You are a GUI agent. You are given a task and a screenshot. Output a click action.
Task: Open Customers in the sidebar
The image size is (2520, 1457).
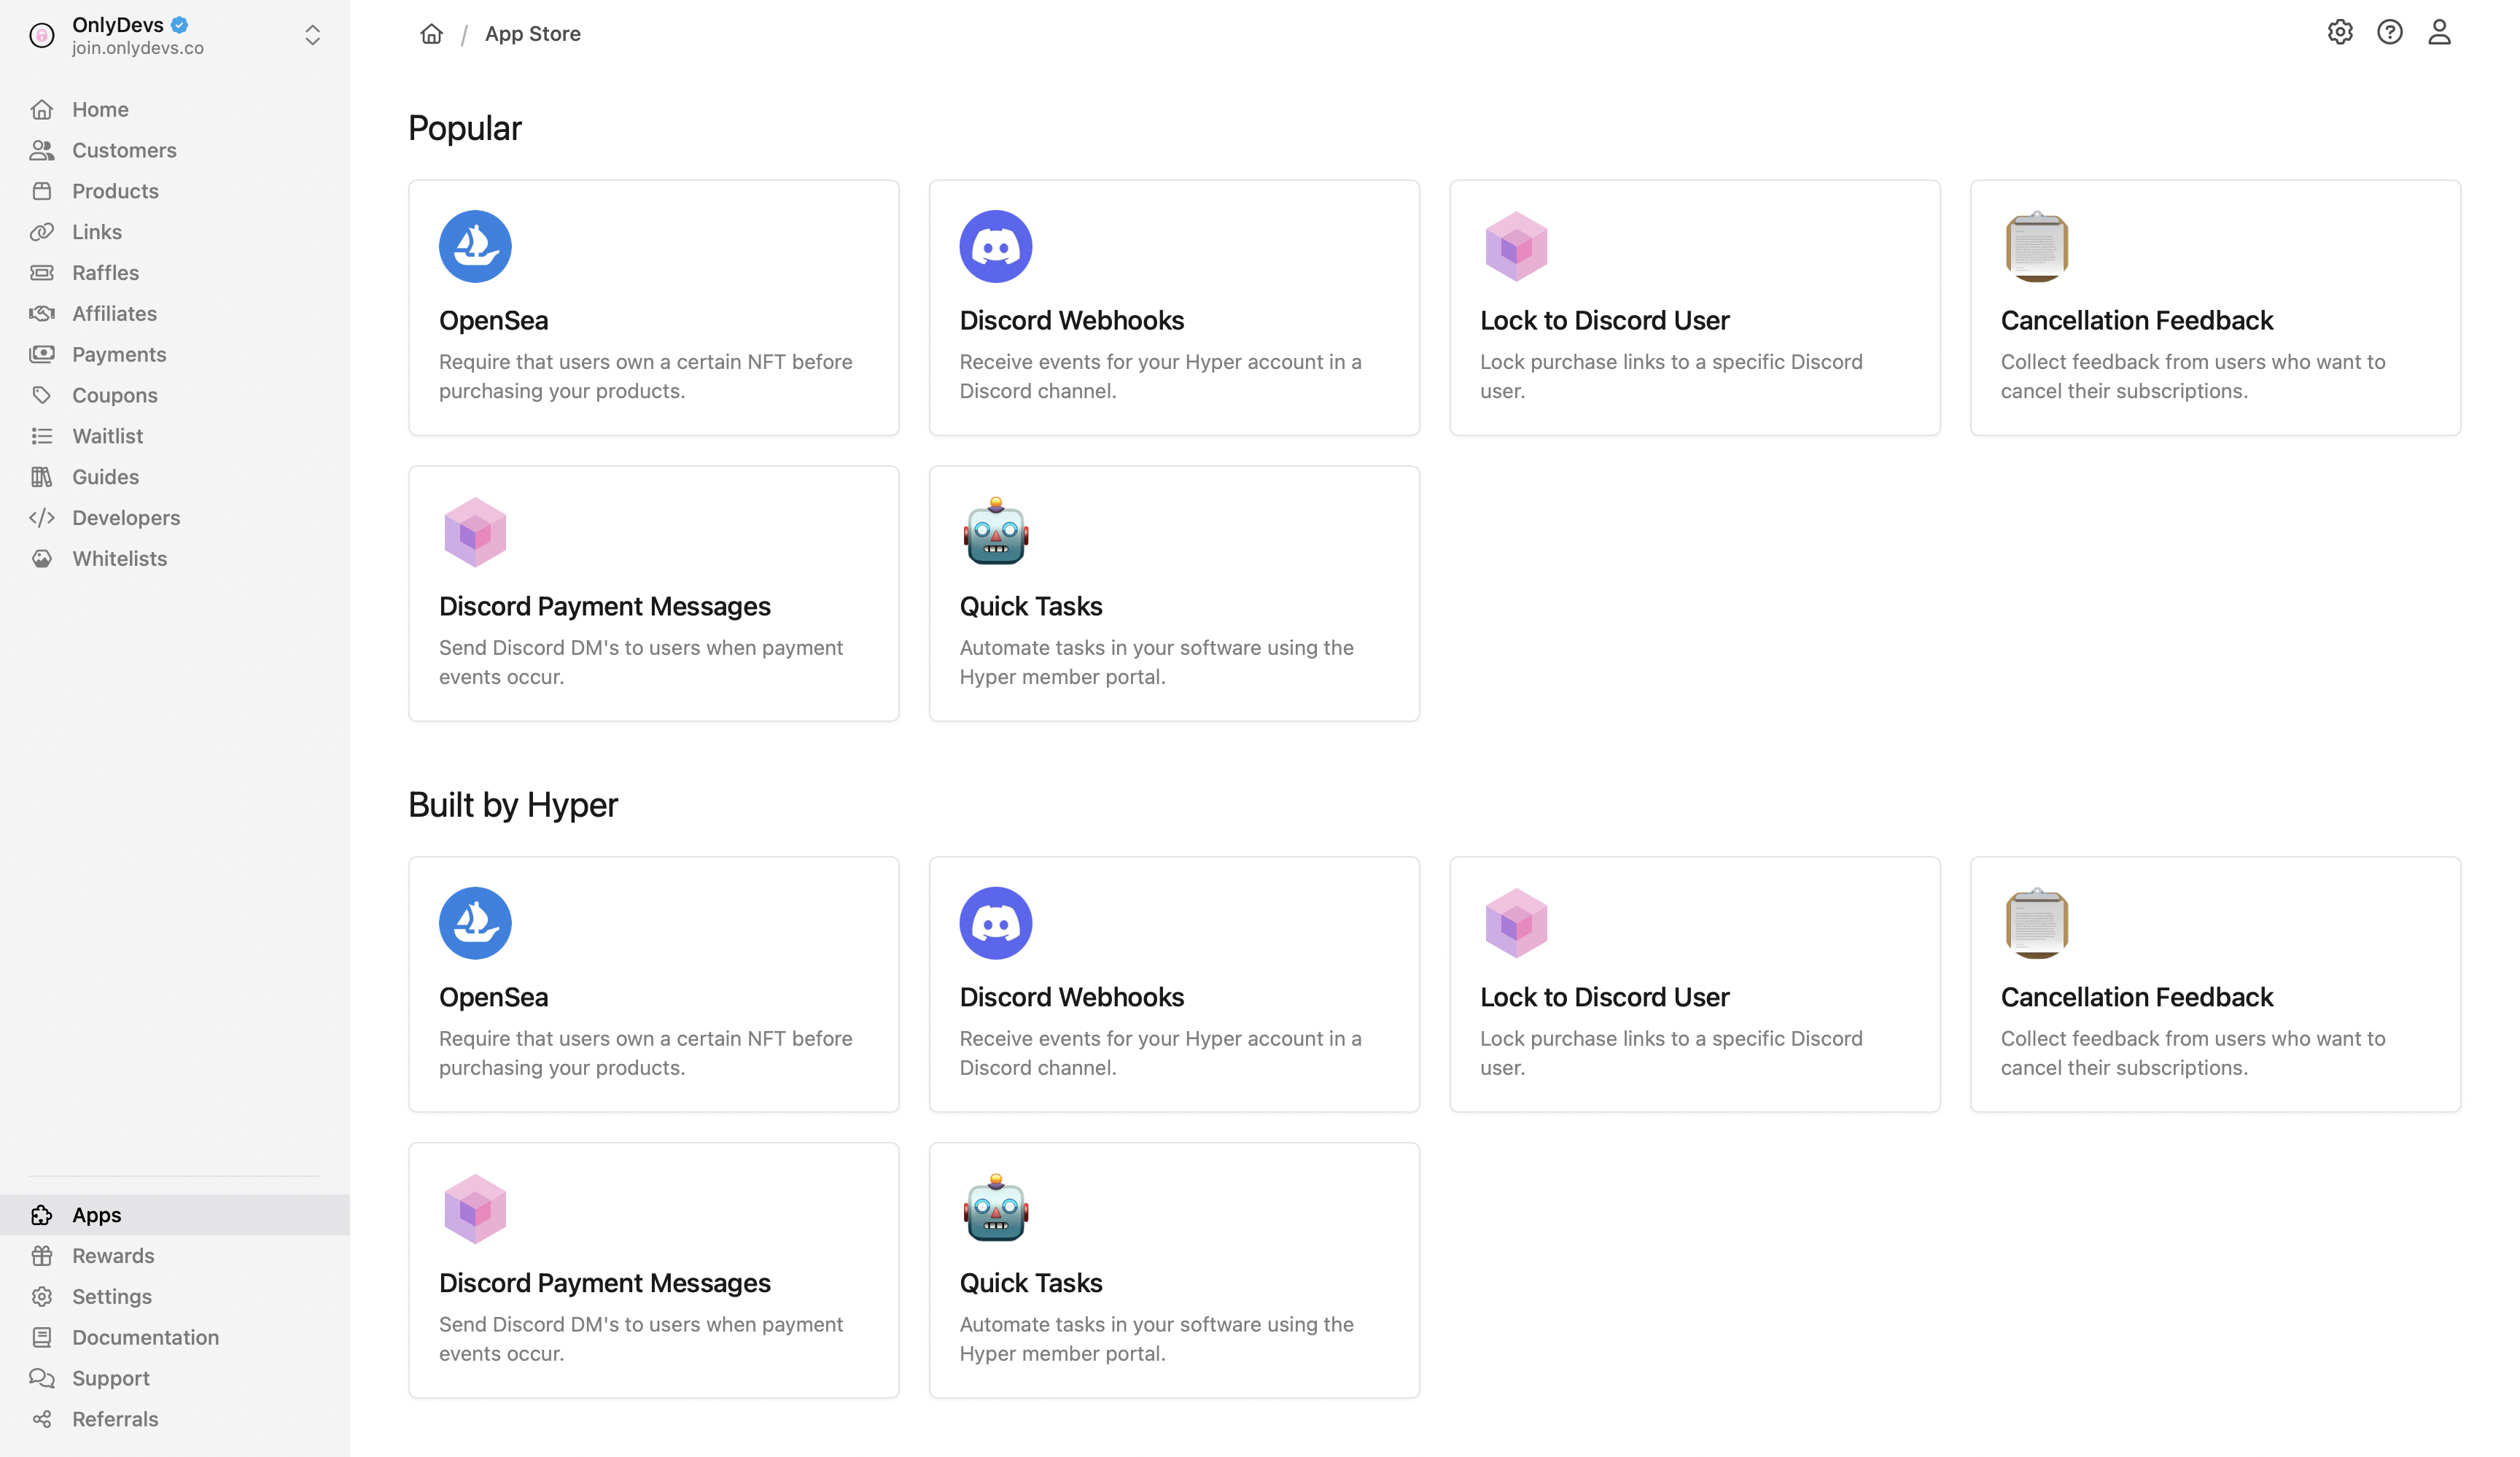124,150
